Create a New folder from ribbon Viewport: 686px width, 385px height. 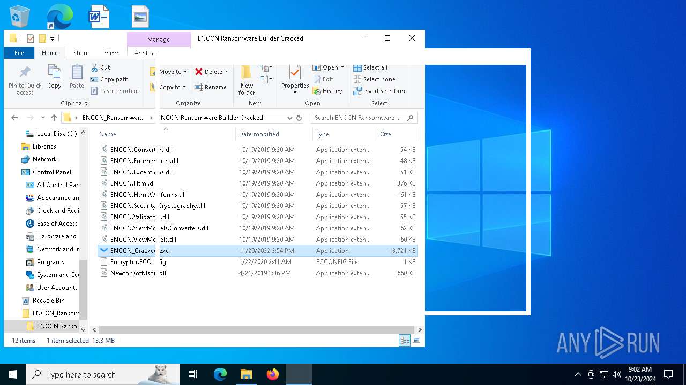247,80
